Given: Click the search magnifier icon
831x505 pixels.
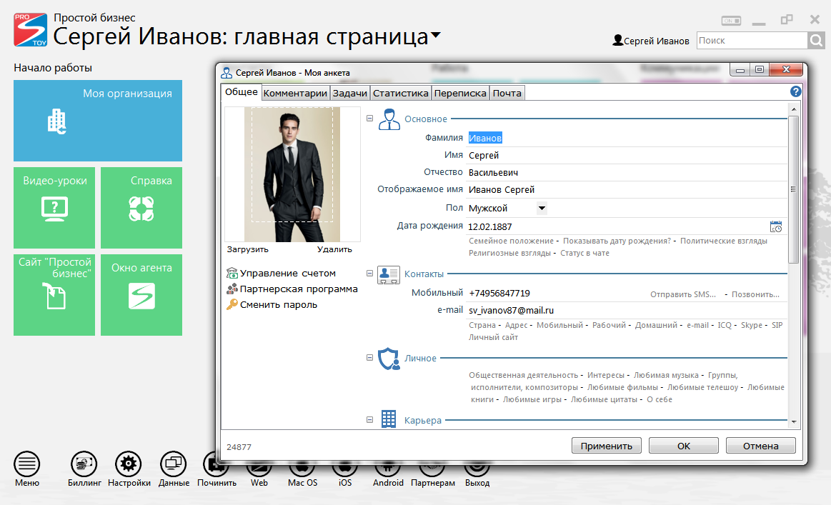Looking at the screenshot, I should (816, 40).
